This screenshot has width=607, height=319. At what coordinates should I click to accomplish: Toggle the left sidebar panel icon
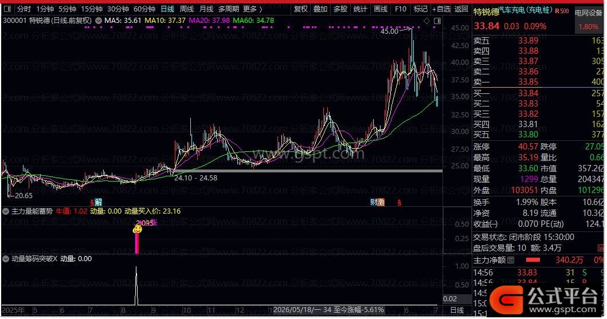click(x=9, y=9)
